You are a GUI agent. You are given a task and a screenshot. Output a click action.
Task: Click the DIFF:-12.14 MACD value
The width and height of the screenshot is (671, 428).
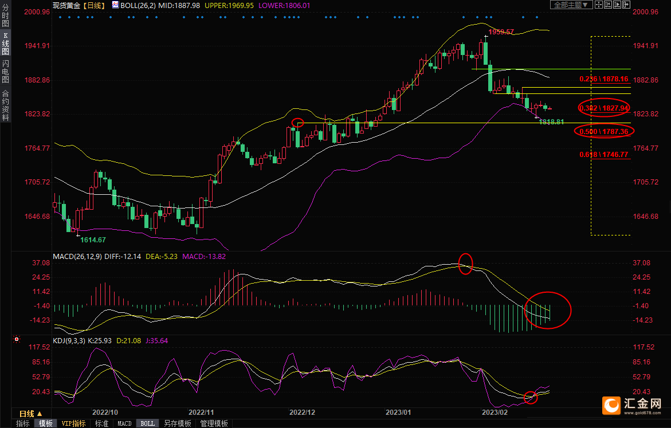[x=123, y=256]
